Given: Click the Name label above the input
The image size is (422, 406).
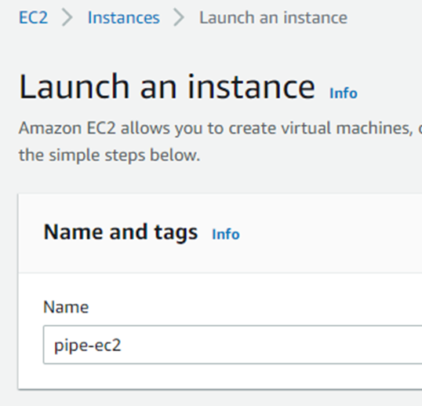Looking at the screenshot, I should point(66,307).
